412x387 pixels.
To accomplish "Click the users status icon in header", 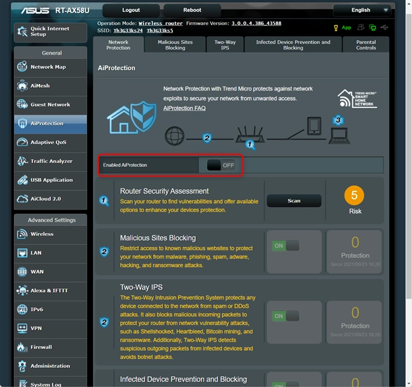I will [x=360, y=27].
